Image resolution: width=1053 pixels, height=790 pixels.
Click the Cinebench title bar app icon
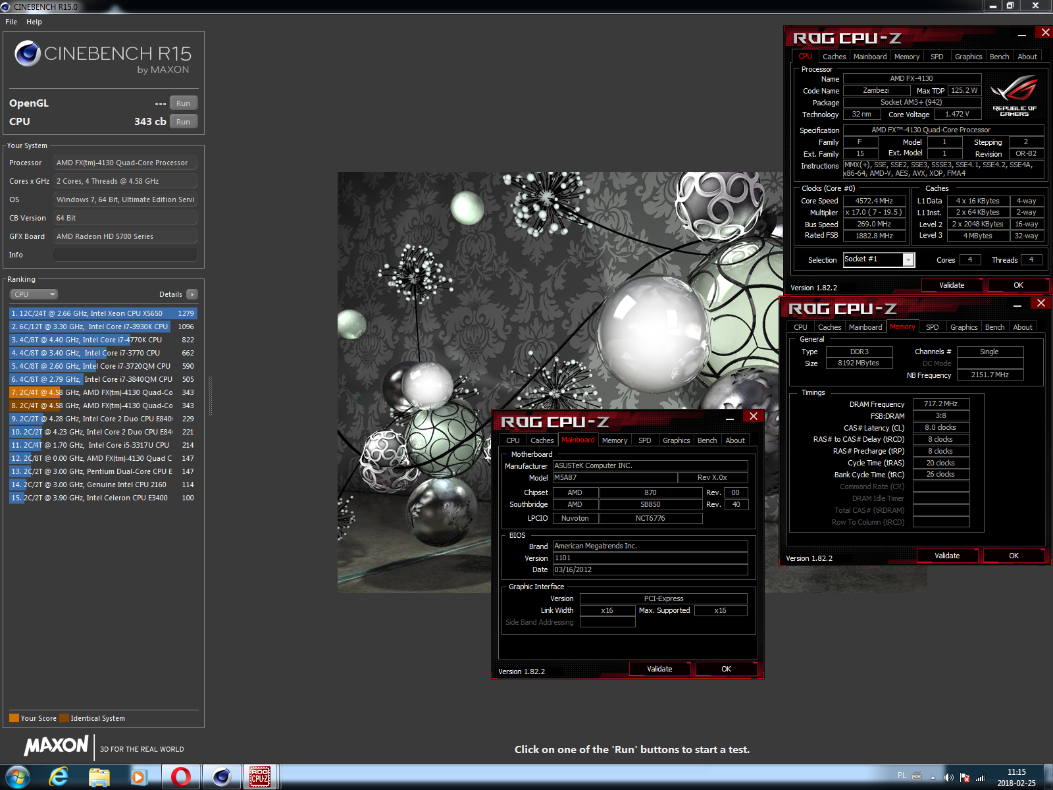[x=6, y=7]
